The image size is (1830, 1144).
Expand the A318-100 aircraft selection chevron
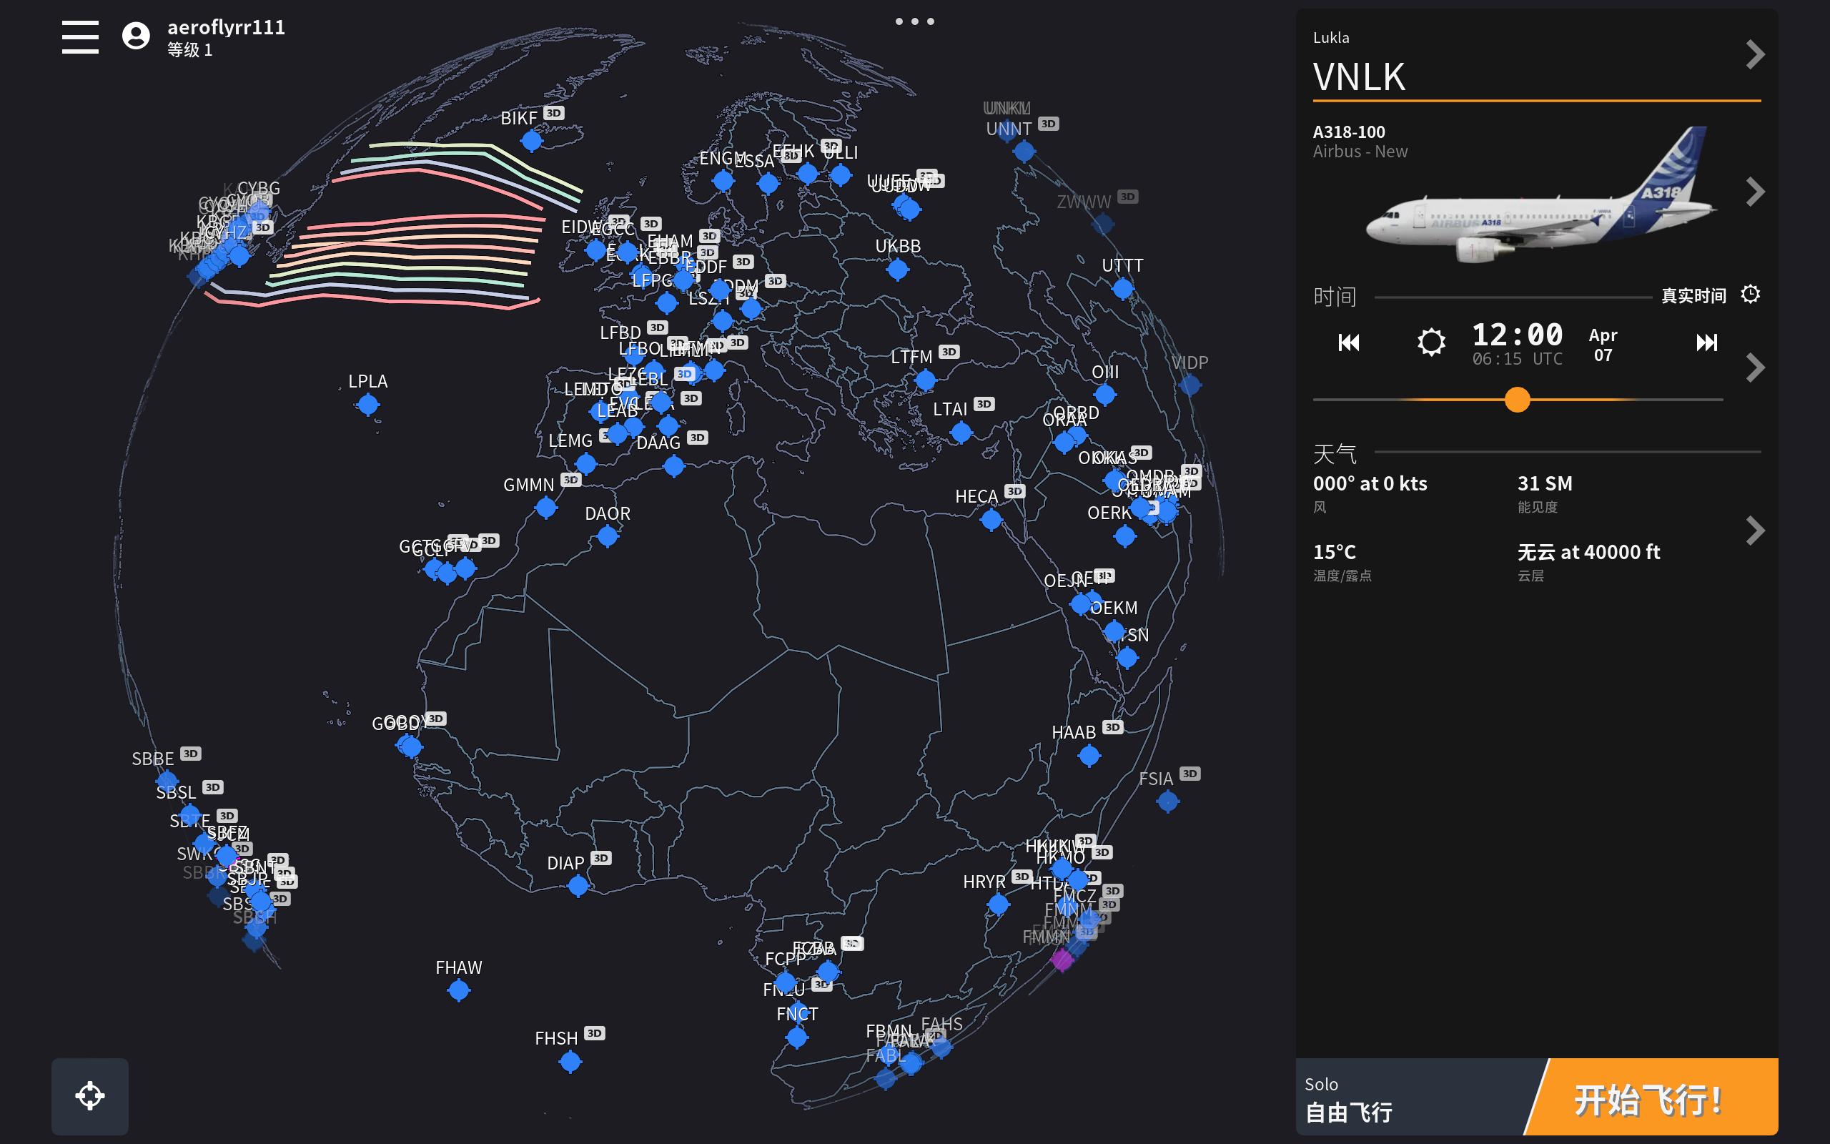pos(1755,192)
